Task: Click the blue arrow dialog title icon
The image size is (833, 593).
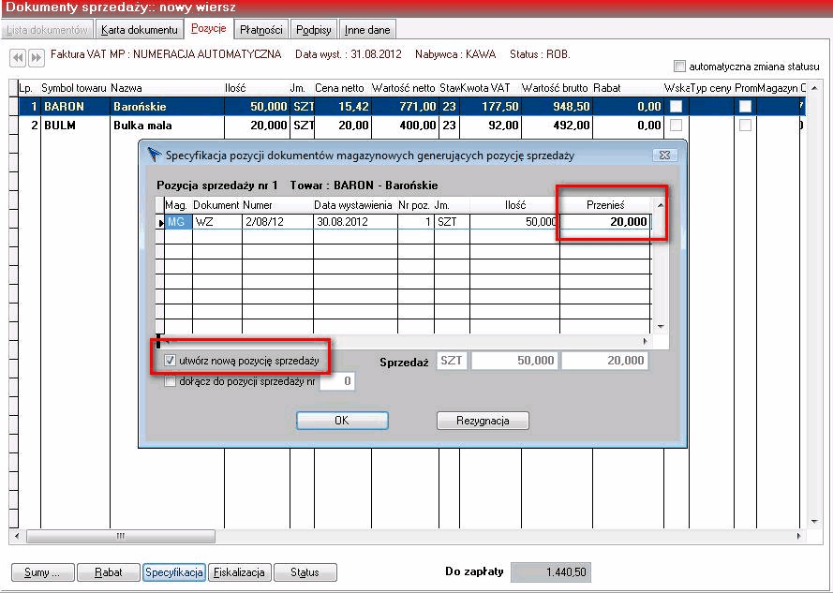Action: [x=154, y=155]
